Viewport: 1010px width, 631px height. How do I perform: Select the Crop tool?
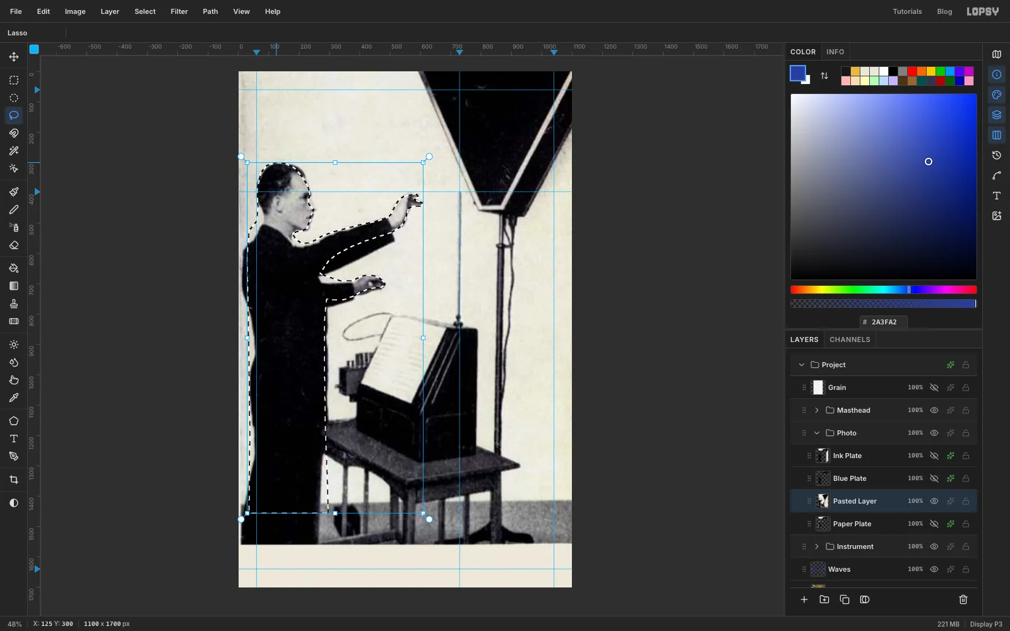14,480
